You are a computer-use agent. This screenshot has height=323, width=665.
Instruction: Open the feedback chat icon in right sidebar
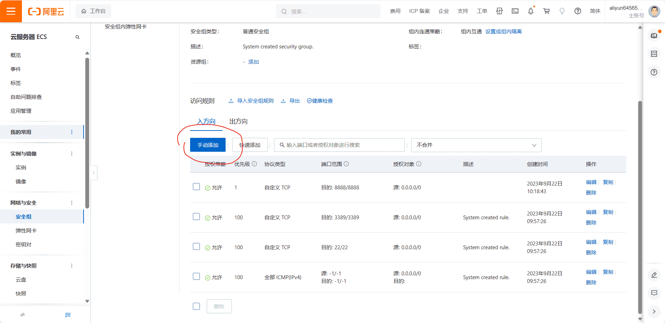click(x=655, y=293)
